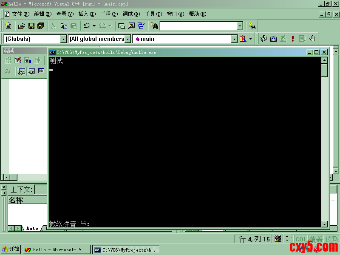The width and height of the screenshot is (340, 255).
Task: Click the Paste clipboard icon
Action: click(x=74, y=26)
